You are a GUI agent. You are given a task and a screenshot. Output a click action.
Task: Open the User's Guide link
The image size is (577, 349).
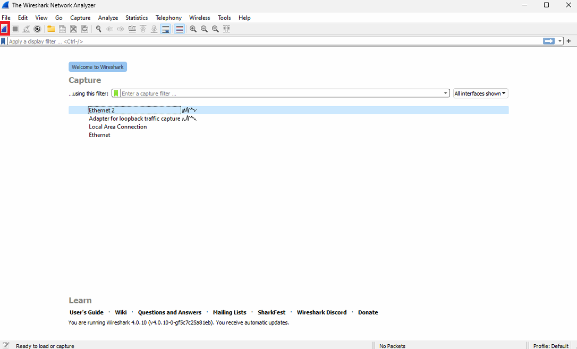click(87, 312)
